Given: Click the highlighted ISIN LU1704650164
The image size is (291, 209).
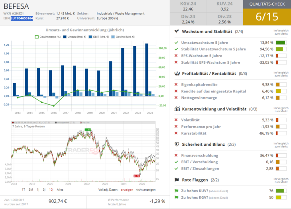Looking at the screenshot, I should (x=22, y=18).
